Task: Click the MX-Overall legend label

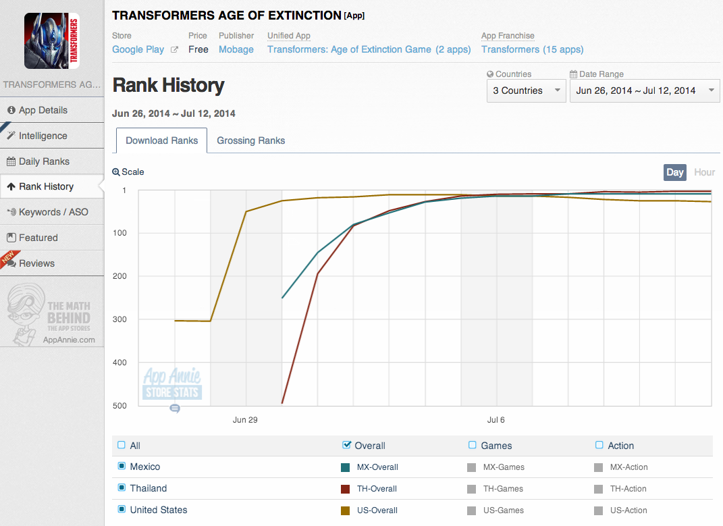Action: pos(377,467)
